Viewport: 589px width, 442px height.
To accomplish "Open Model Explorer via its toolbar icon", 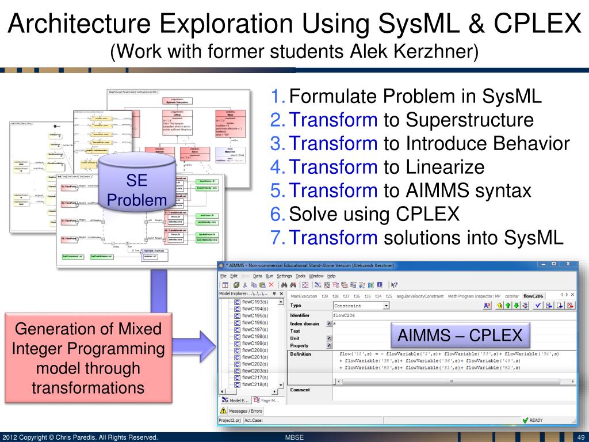I will click(318, 285).
